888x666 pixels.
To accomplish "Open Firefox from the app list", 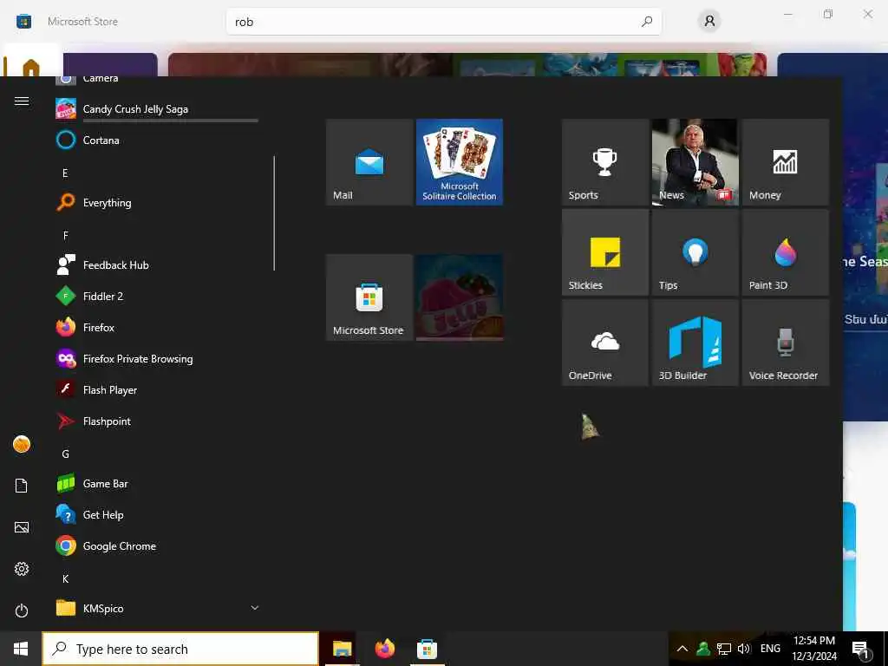I will click(157, 327).
